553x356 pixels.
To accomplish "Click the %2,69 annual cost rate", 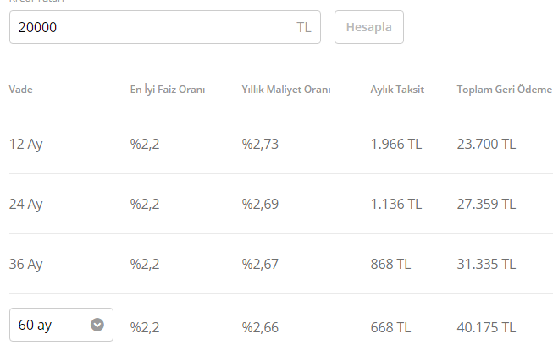I will click(x=260, y=204).
